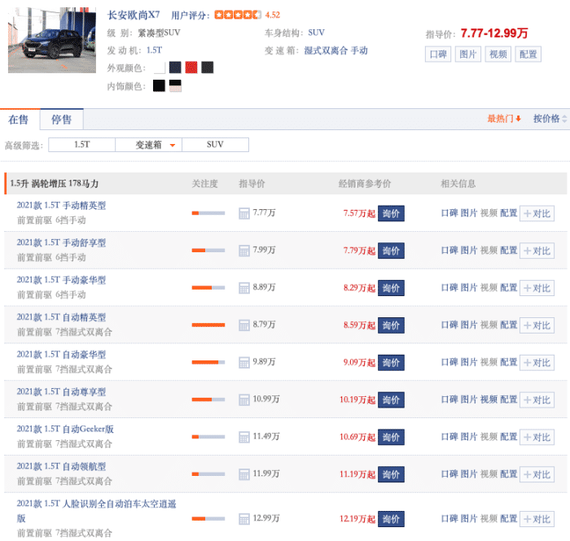
Task: Open 口碑 link in 手动舒享型 row
Action: point(449,251)
